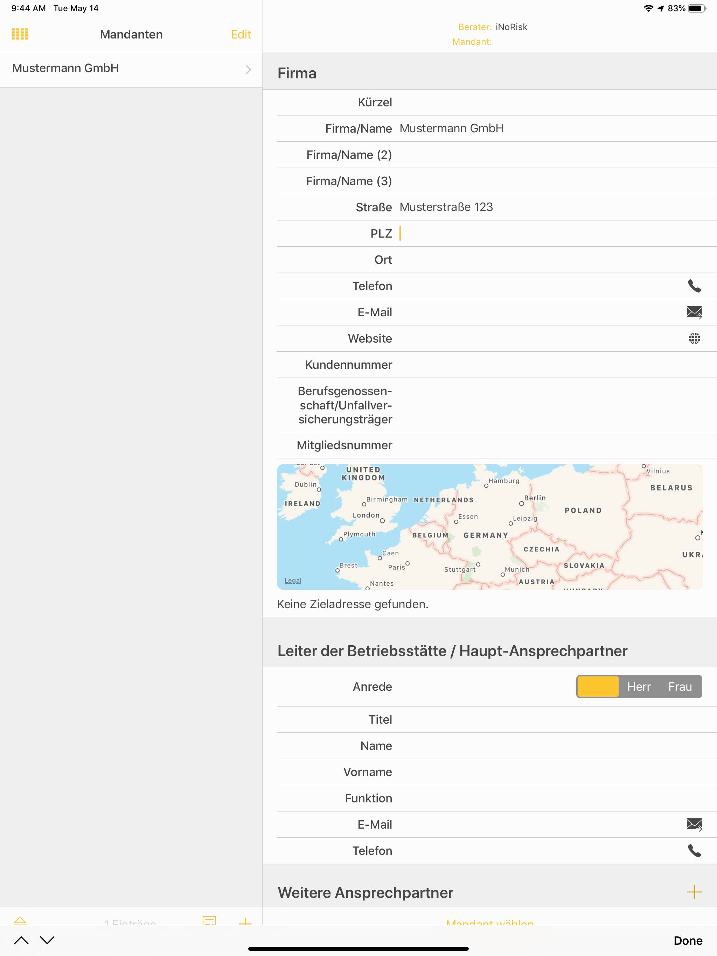The height and width of the screenshot is (956, 717).
Task: Tap the location services arrow icon
Action: (x=660, y=8)
